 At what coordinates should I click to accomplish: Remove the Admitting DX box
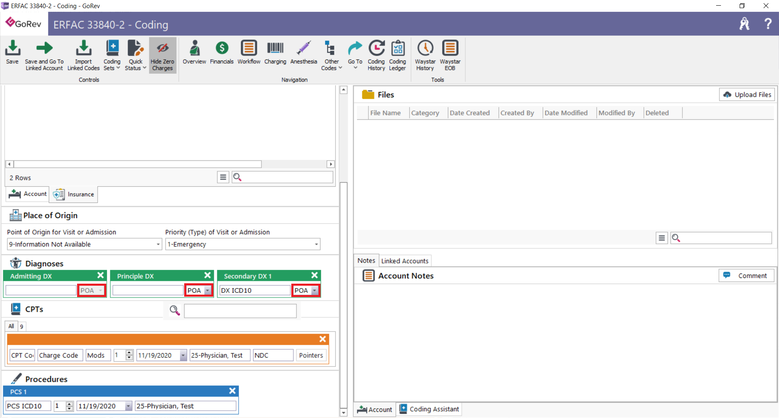click(101, 275)
